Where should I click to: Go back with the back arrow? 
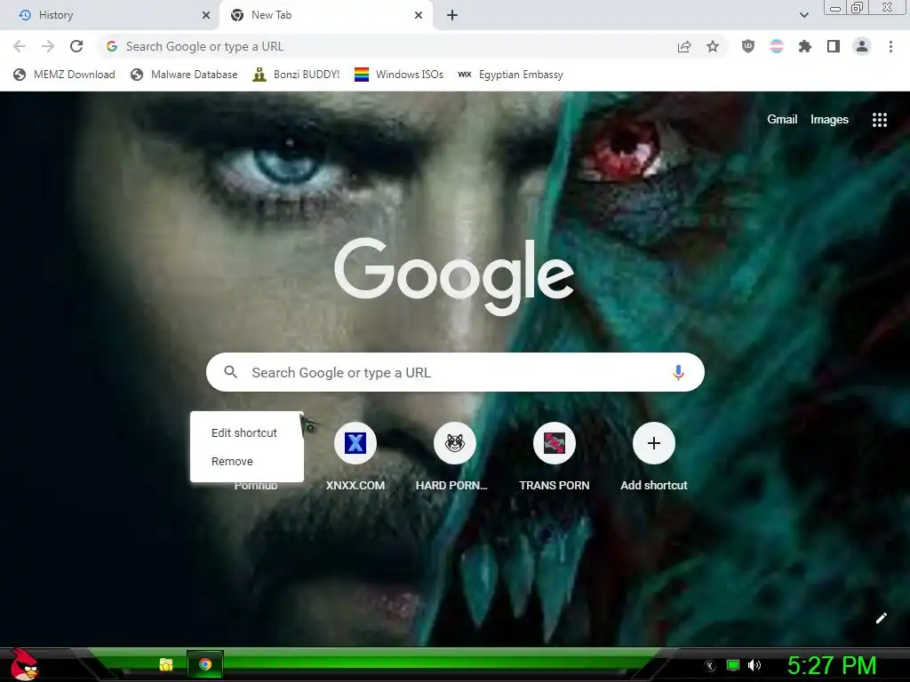coord(20,46)
